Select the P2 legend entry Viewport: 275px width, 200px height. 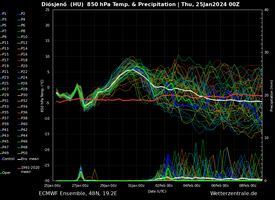coord(23,14)
